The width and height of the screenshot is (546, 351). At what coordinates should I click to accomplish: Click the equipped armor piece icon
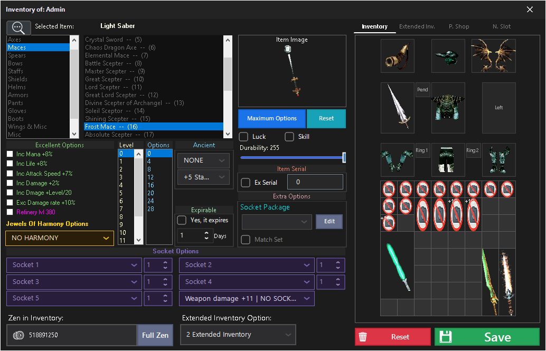[448, 108]
